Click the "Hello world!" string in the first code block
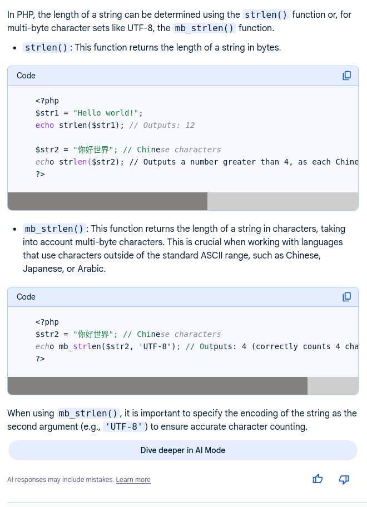 (108, 113)
